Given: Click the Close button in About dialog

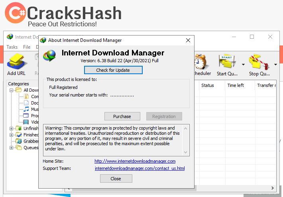Looking at the screenshot, I should pos(116,179).
